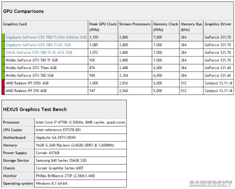Click the 1,150 peak clock value
This screenshot has width=235, height=189.
click(x=94, y=37)
